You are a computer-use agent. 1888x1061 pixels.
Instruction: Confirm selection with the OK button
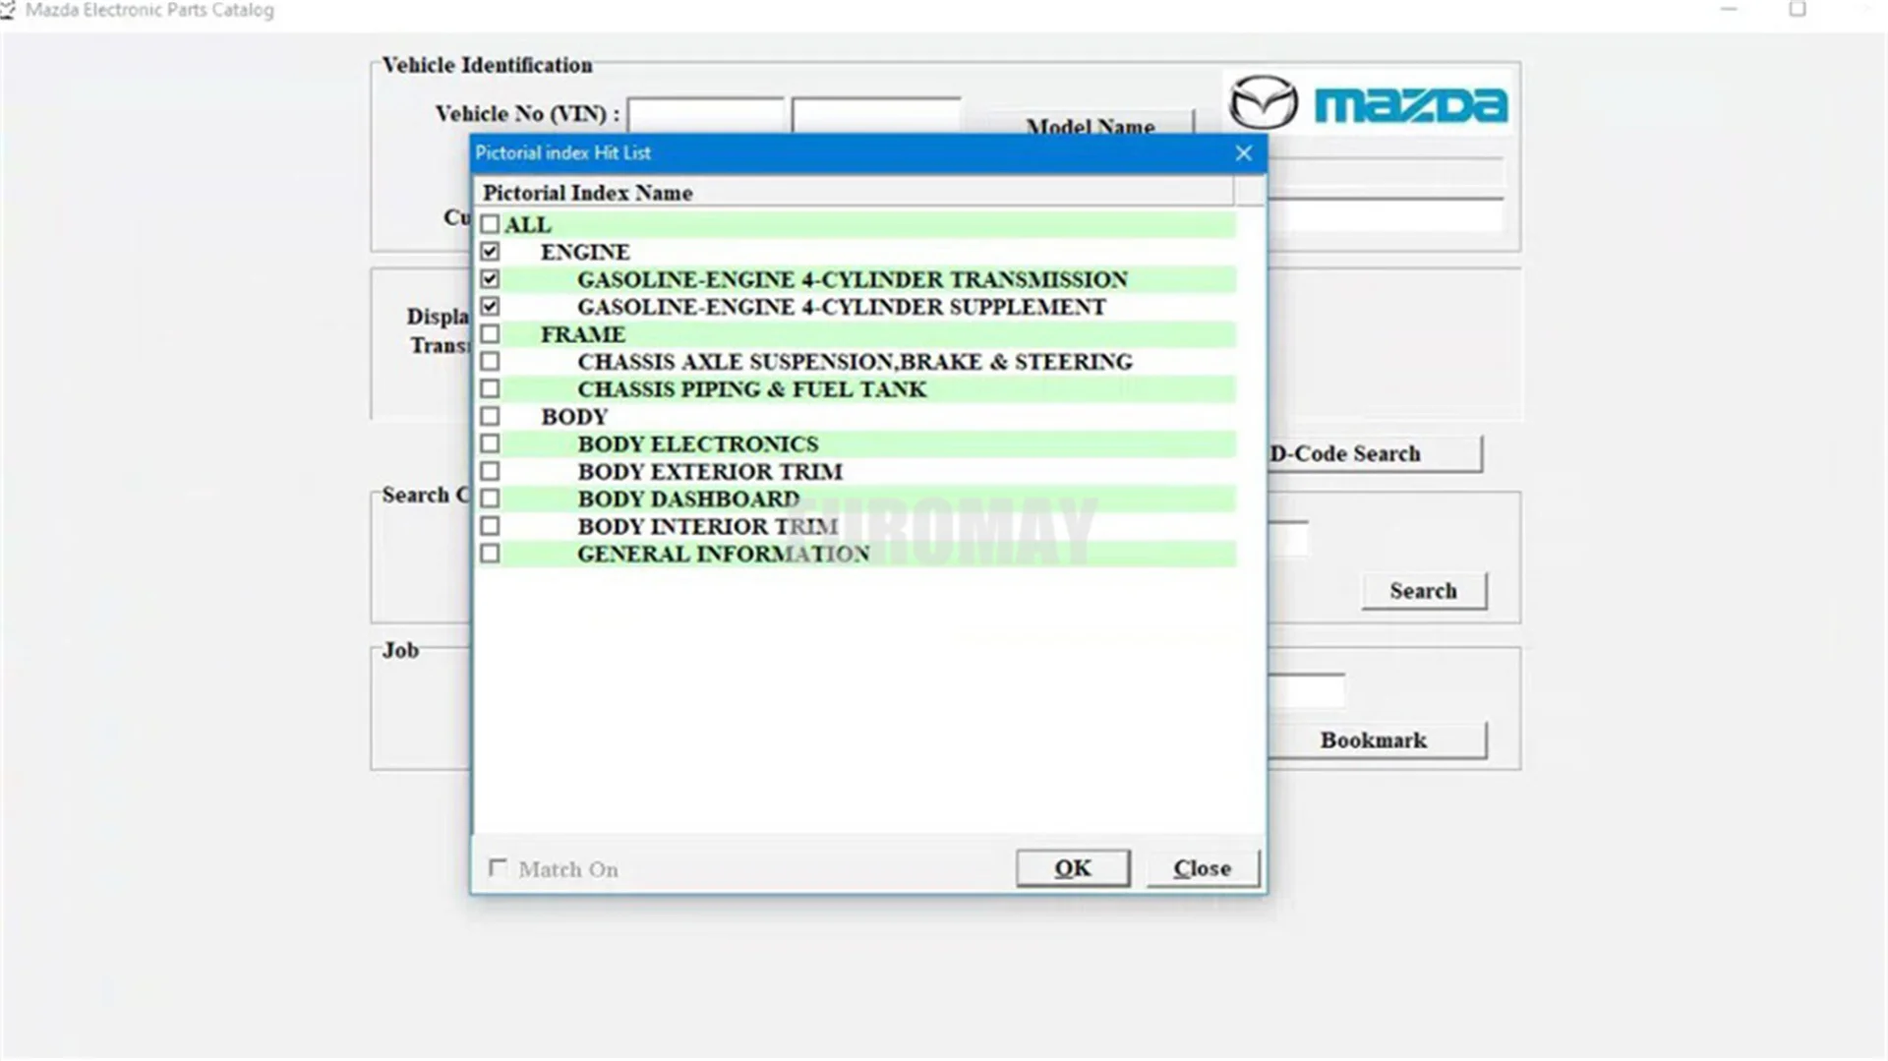[x=1073, y=868]
